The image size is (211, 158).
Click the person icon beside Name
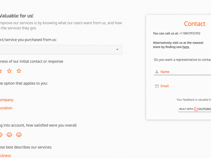click(x=156, y=72)
